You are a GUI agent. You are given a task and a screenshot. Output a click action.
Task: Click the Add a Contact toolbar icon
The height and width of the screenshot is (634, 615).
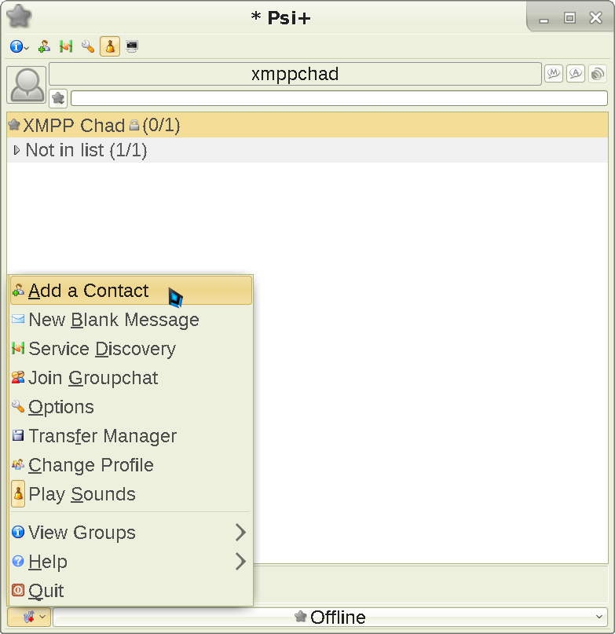(45, 47)
